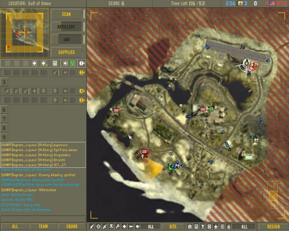Screen dimensions: 289x231
Task: Click the MEC flag near the airfield
Action: point(256,65)
